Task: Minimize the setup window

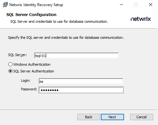Action: [x=121, y=4]
